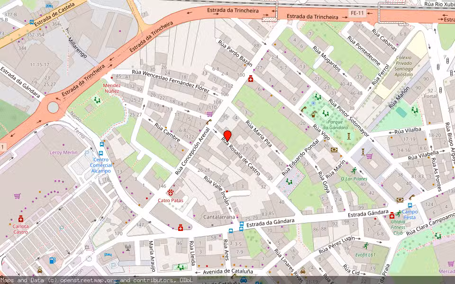This screenshot has width=455, height=284.
Task: Click the playground icon beside Rúa Lleida
Action: pyautogui.click(x=180, y=266)
